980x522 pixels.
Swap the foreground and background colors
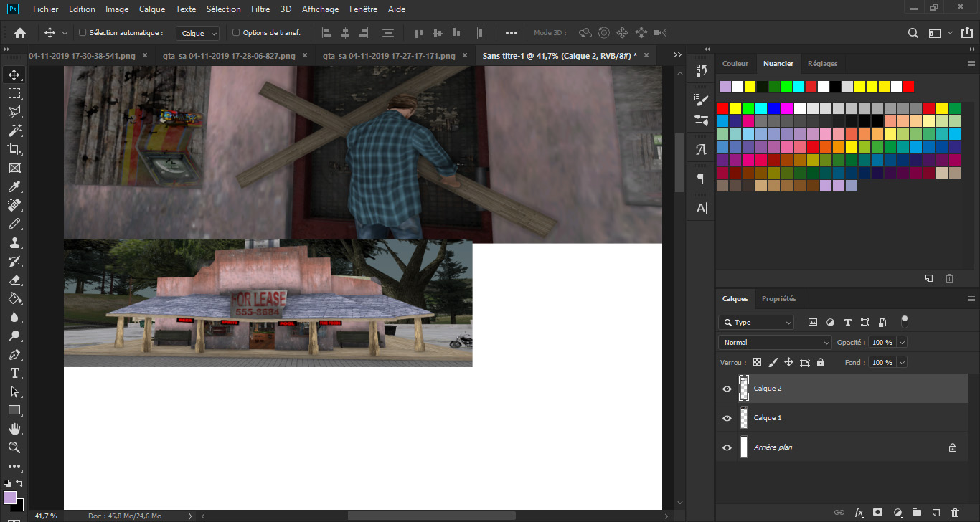point(19,483)
